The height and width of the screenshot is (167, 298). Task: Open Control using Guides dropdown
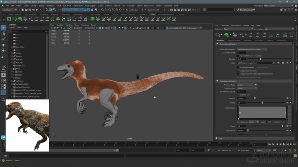(247, 88)
